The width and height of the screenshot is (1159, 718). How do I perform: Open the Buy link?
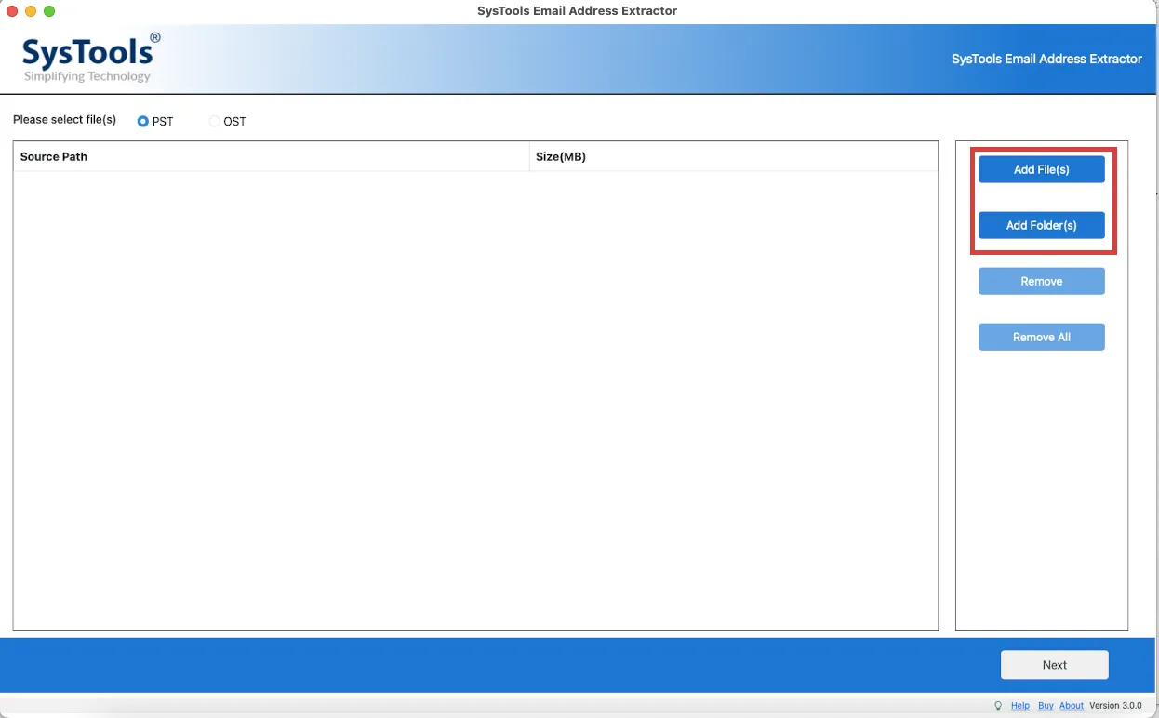[1046, 706]
